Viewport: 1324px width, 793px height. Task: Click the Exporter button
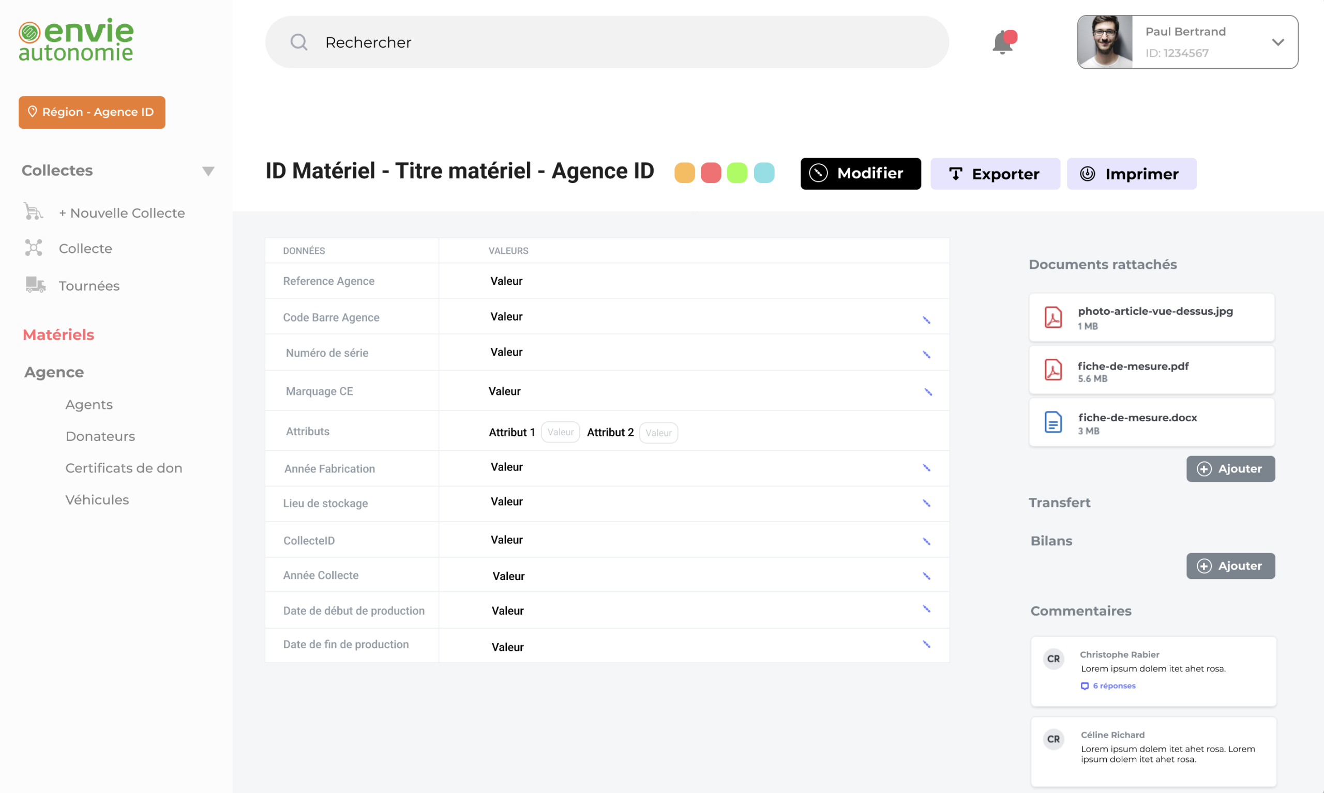click(995, 174)
